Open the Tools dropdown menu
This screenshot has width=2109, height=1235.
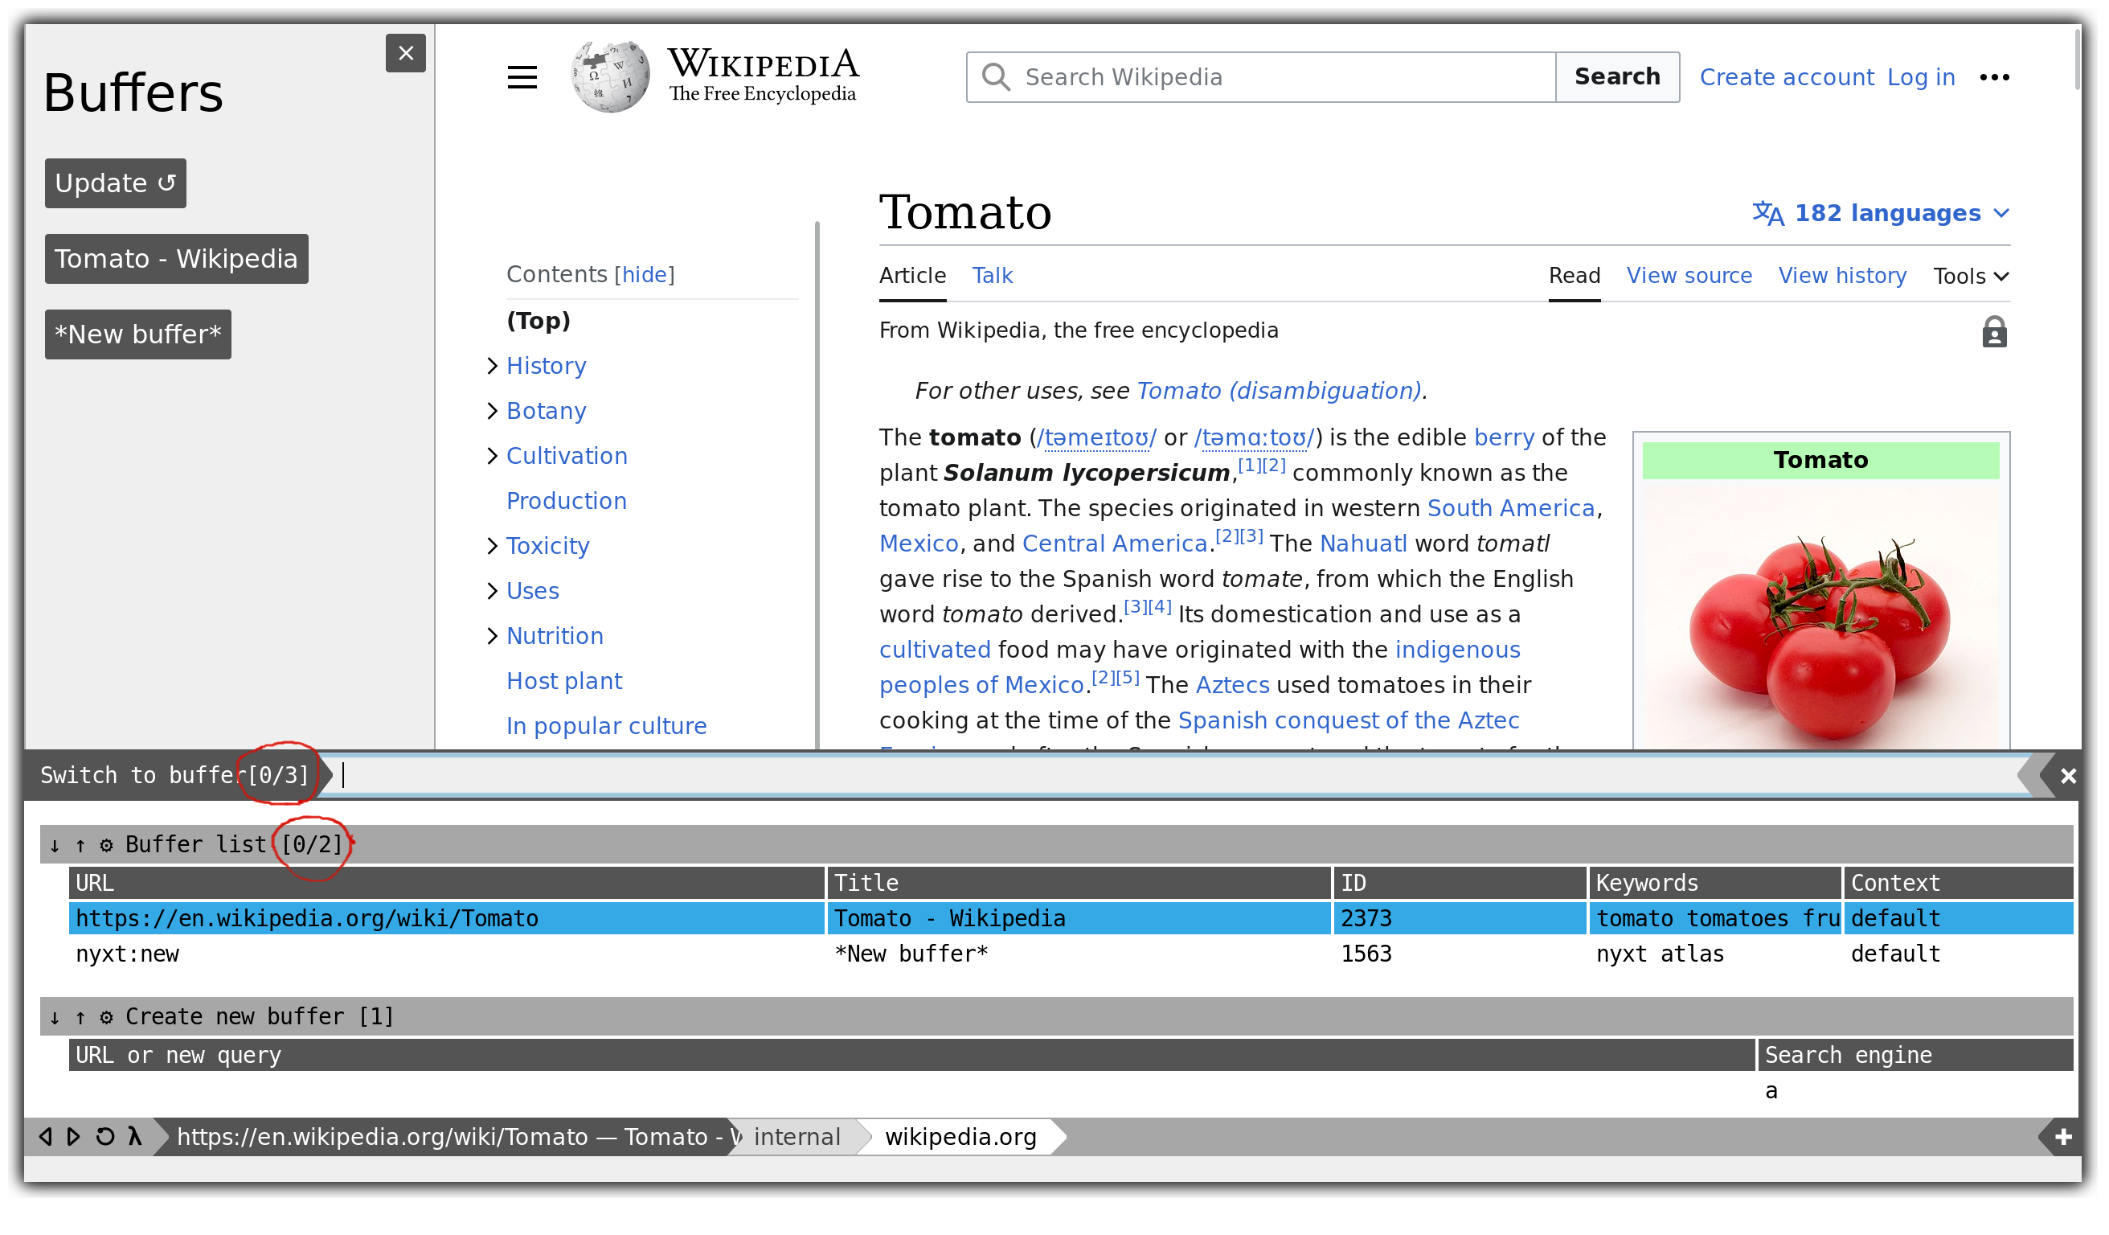tap(1970, 277)
